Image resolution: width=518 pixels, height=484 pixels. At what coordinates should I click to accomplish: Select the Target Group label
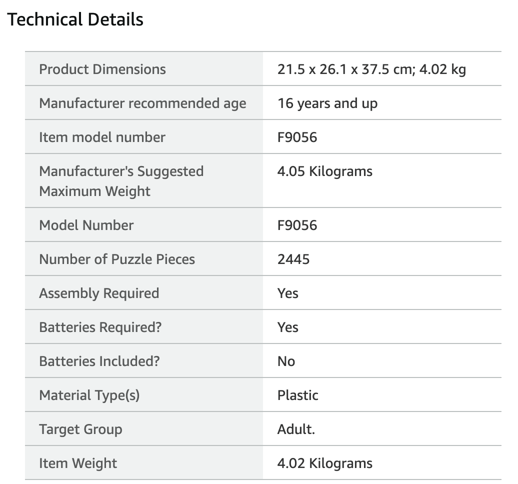pyautogui.click(x=80, y=429)
